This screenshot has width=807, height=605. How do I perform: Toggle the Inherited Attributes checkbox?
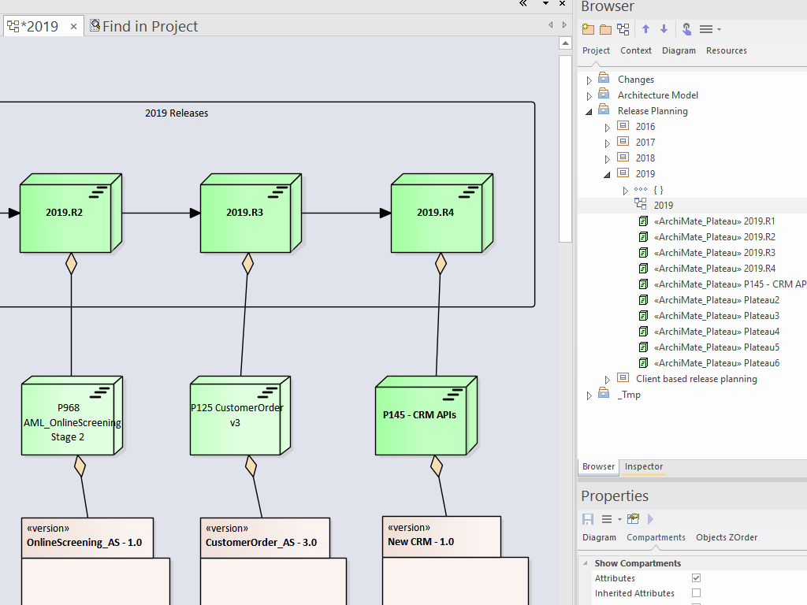click(697, 592)
